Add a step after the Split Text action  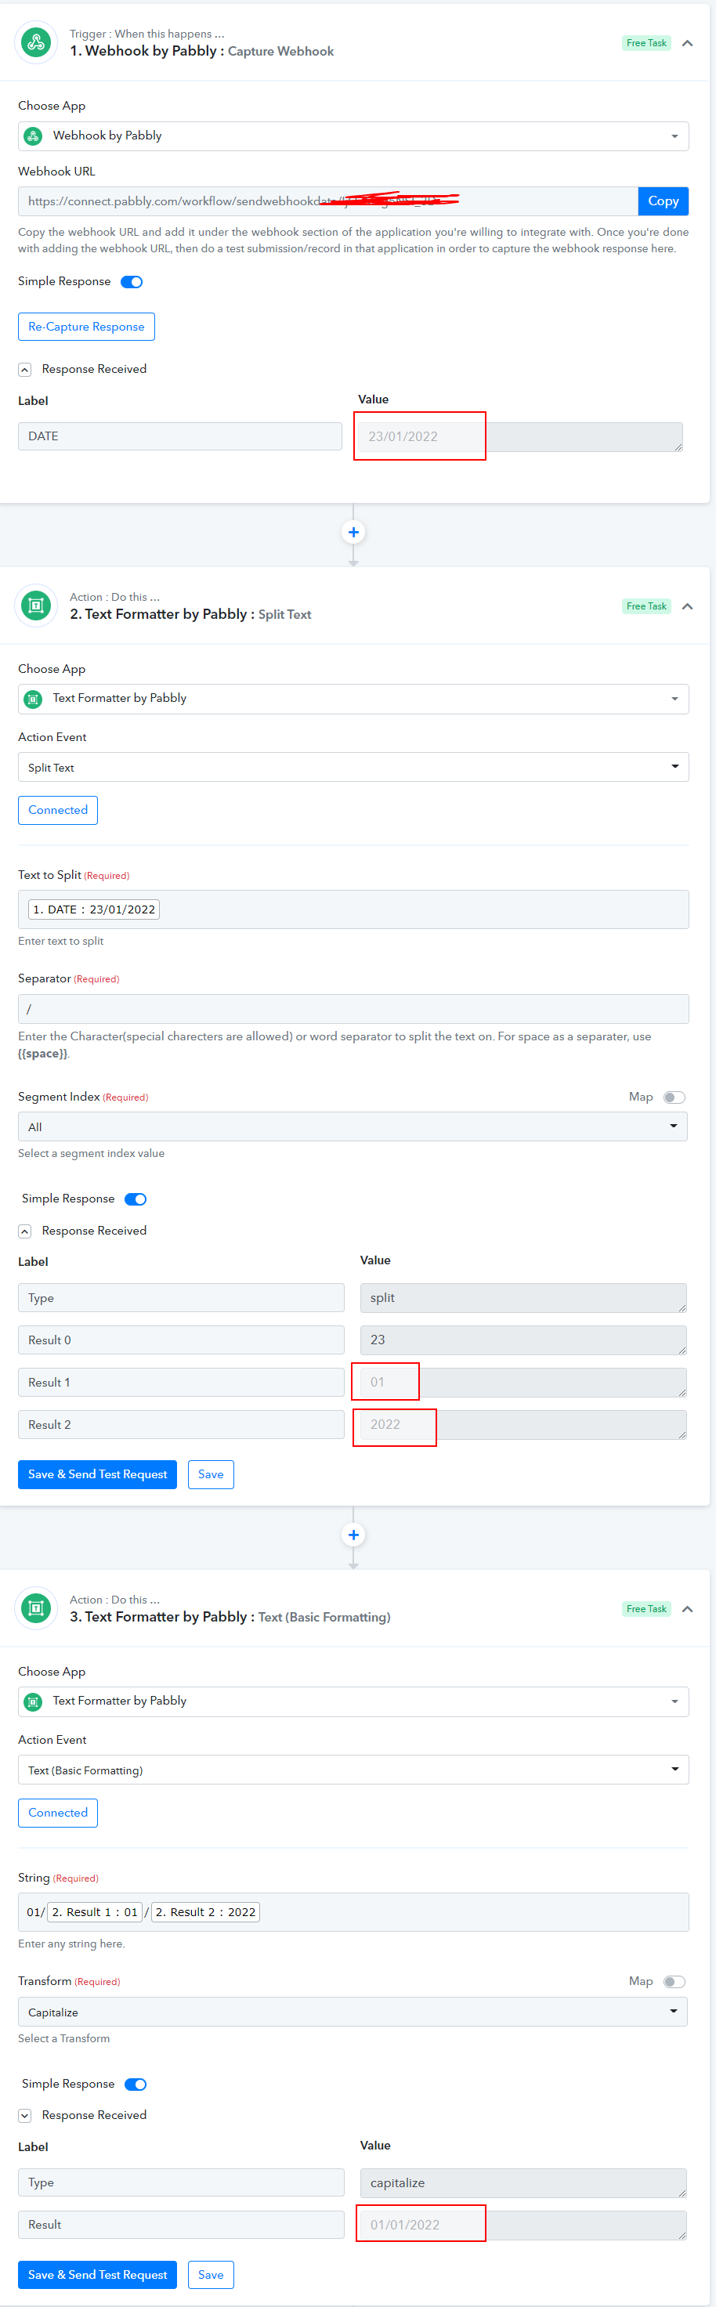click(x=353, y=1535)
